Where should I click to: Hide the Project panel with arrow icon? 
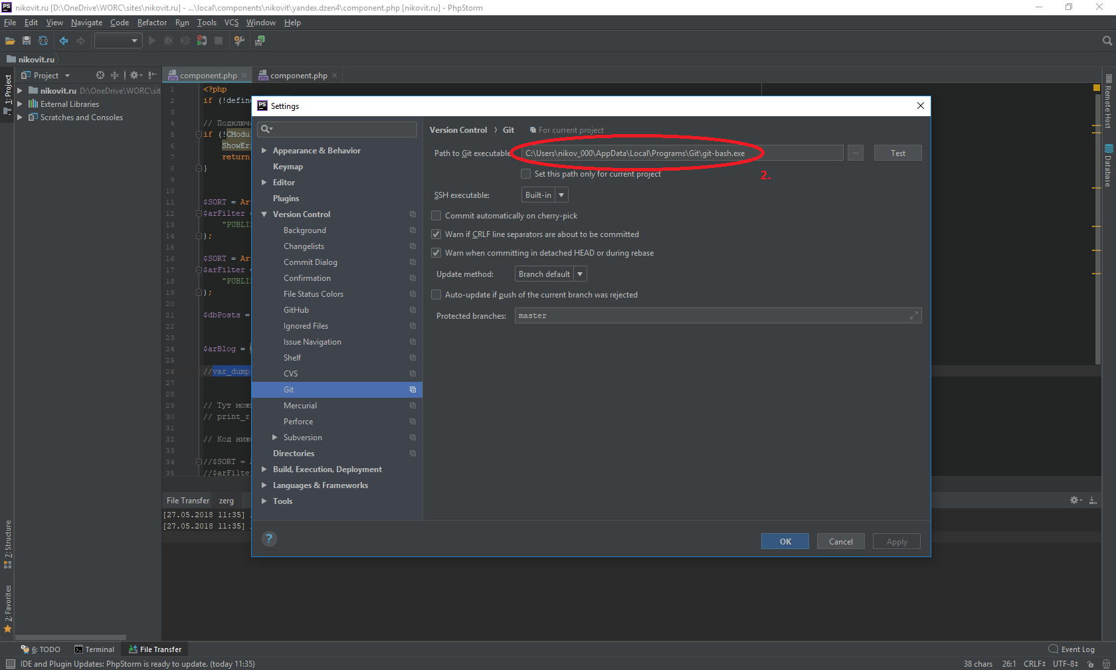(153, 75)
